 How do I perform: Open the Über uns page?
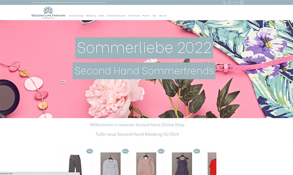click(163, 16)
